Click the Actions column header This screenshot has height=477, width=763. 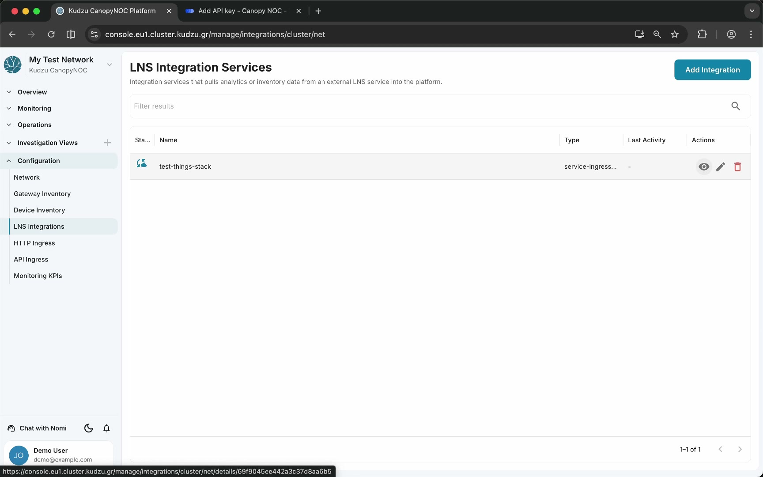click(x=703, y=140)
